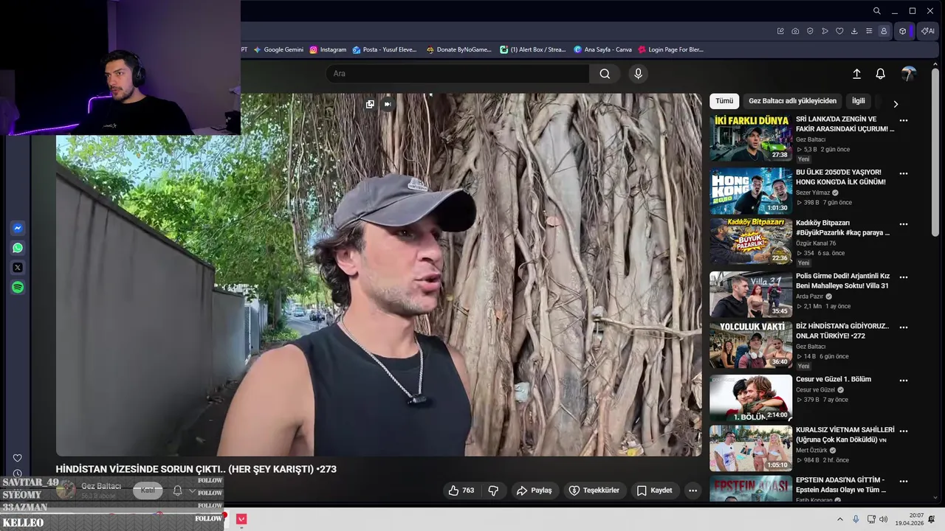Open the Ana Sayfa - Canva bookmark

(x=602, y=49)
